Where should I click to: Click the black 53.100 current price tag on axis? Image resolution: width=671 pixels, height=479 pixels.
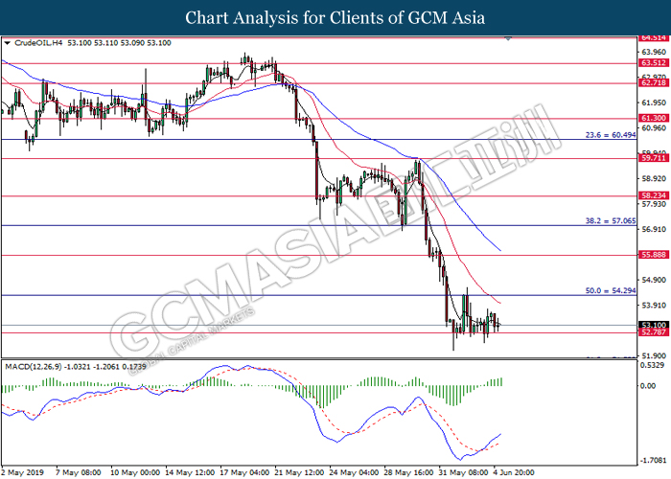click(x=654, y=325)
